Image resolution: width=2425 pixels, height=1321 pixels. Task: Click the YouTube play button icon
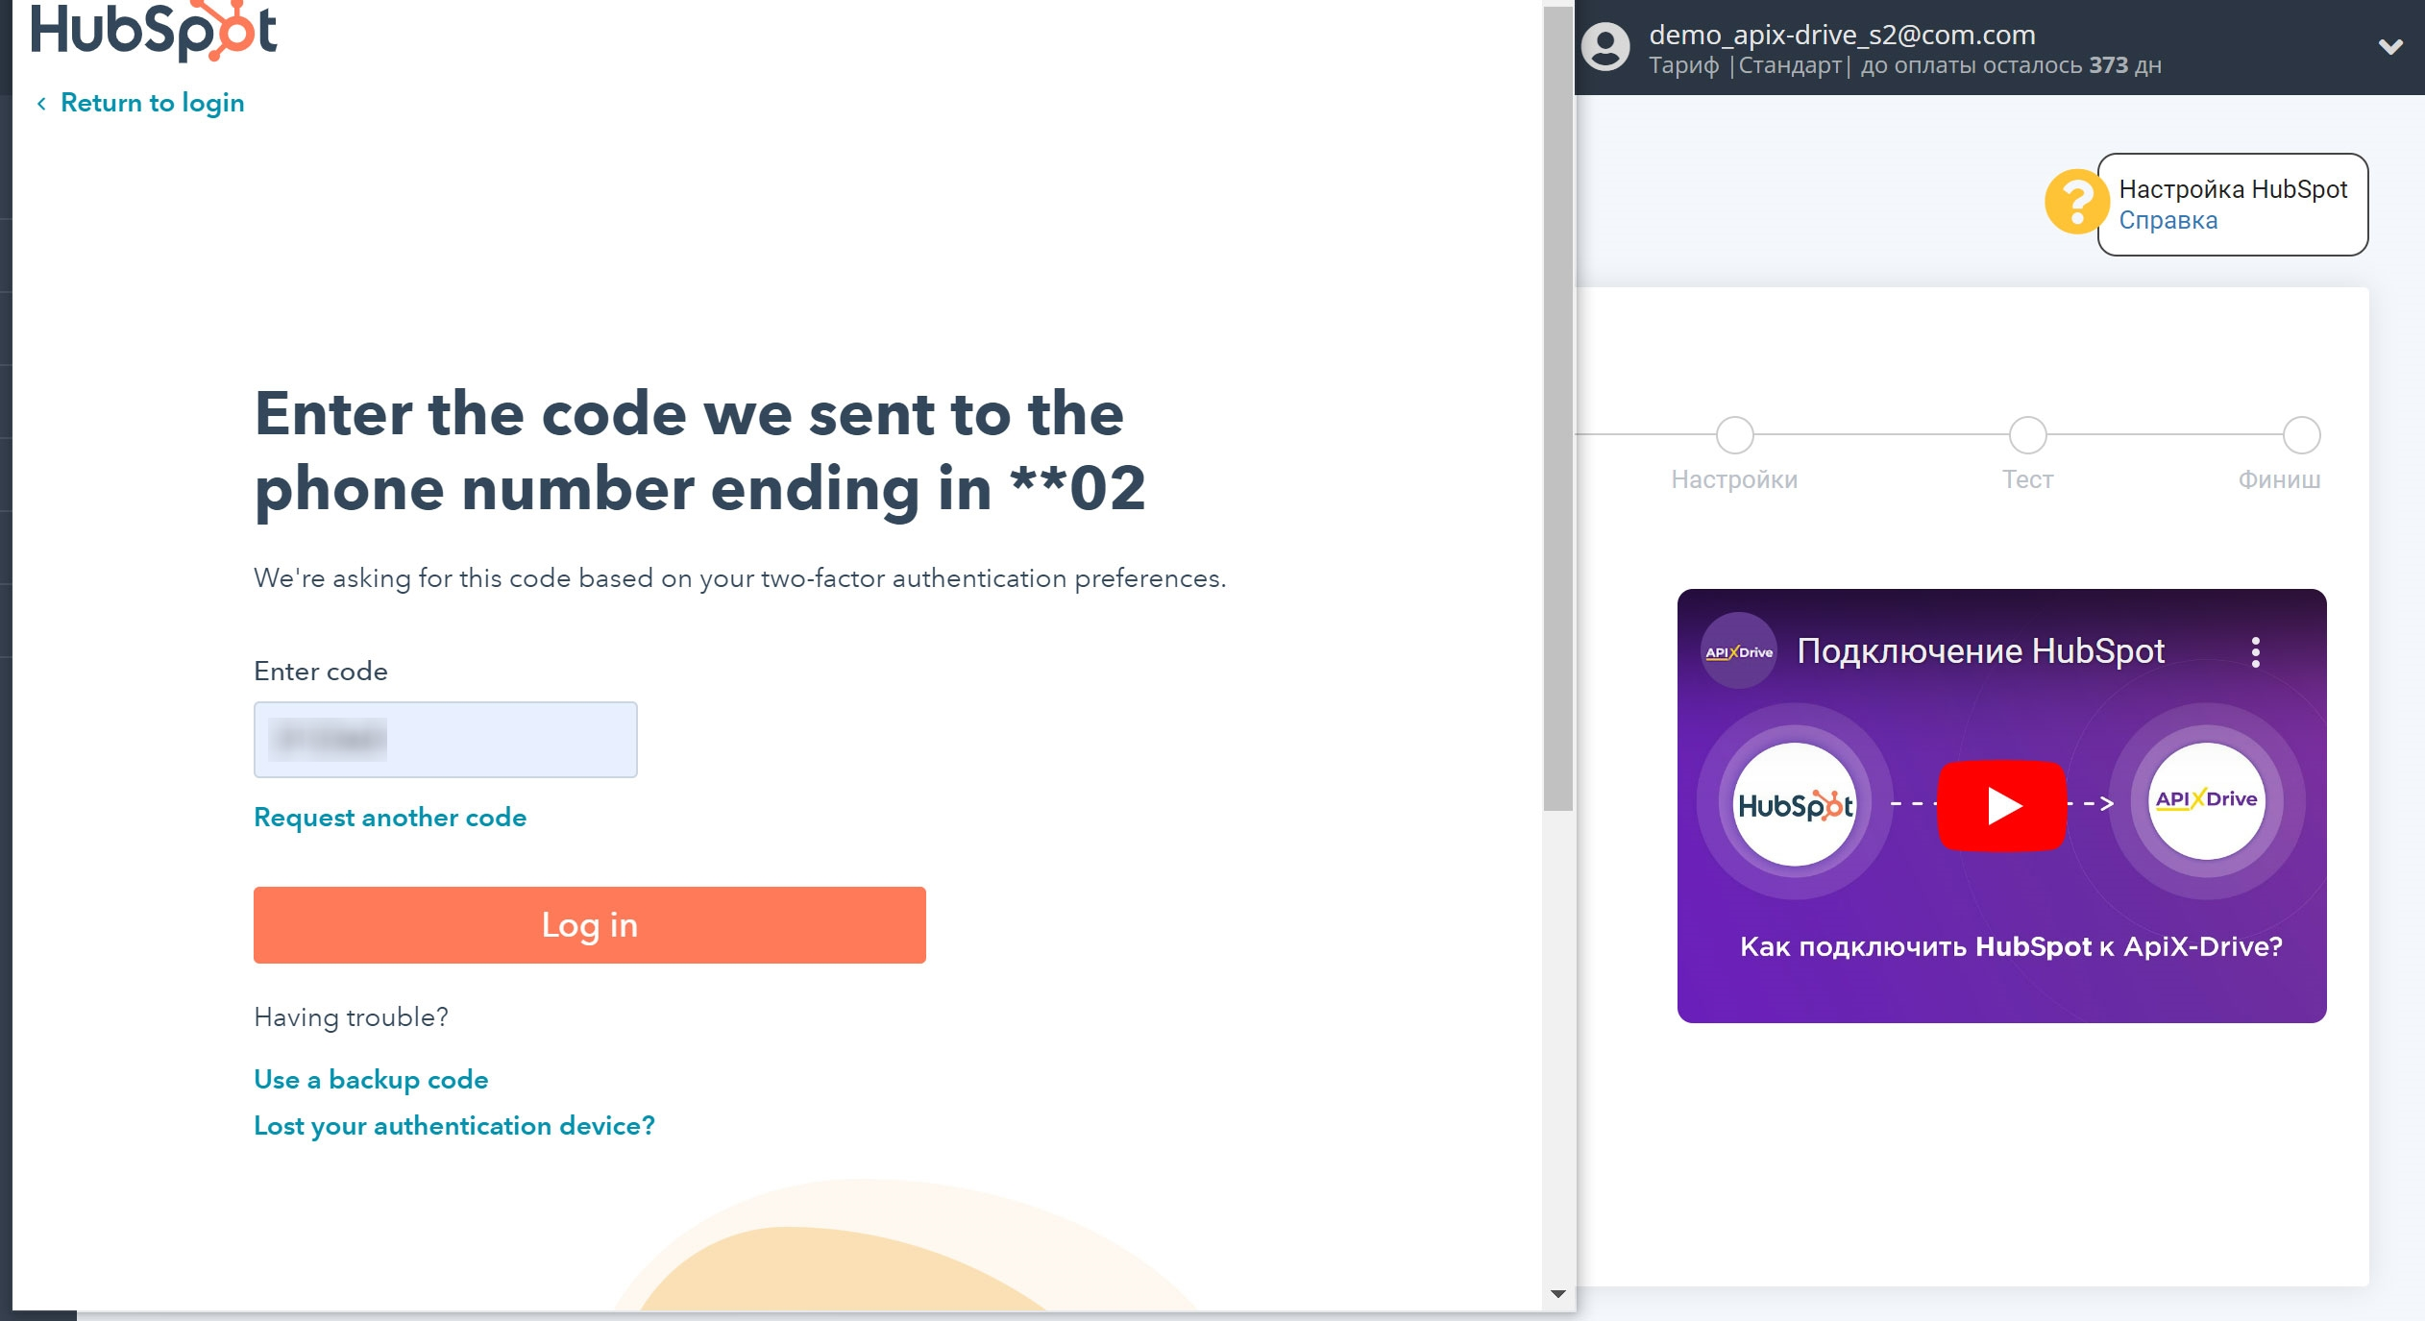click(2004, 804)
